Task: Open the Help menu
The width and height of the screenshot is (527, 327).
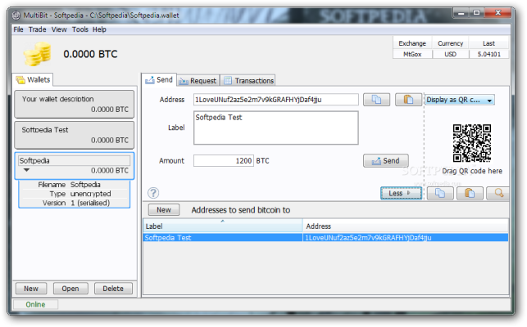Action: tap(99, 29)
